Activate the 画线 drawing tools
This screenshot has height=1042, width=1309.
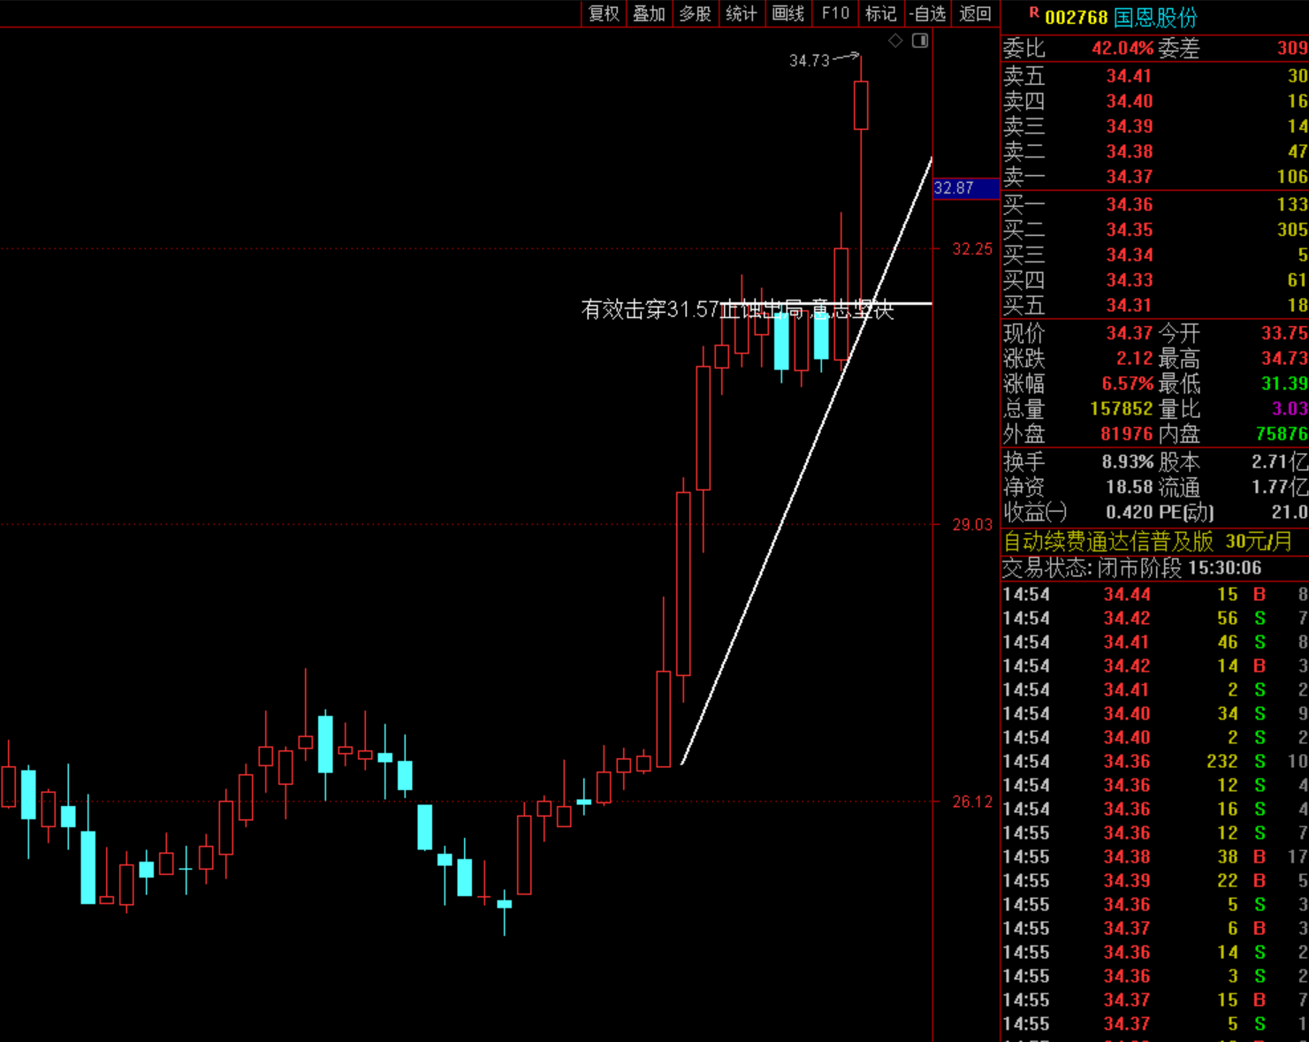788,13
